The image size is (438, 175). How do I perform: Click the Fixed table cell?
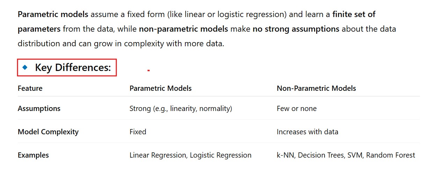click(x=138, y=132)
